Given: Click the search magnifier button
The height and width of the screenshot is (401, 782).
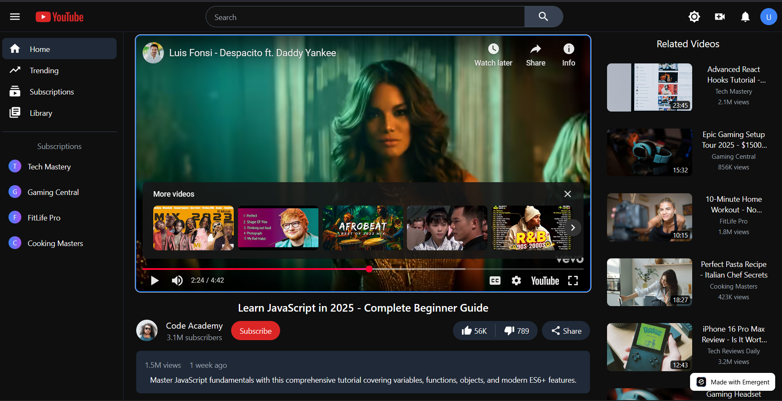Looking at the screenshot, I should (x=543, y=17).
